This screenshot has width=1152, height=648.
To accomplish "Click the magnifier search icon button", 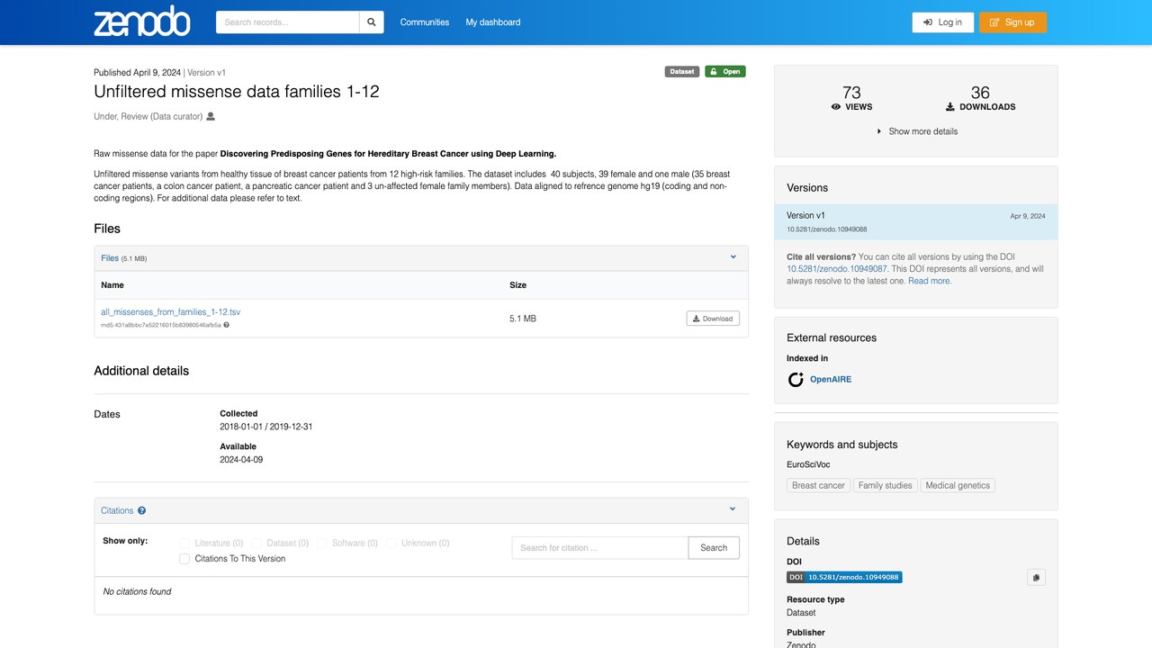I will click(x=371, y=22).
